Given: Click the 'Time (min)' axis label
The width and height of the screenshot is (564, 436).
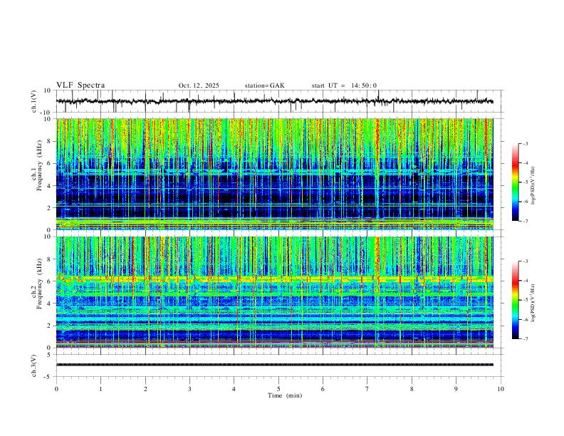Looking at the screenshot, I should point(285,395).
